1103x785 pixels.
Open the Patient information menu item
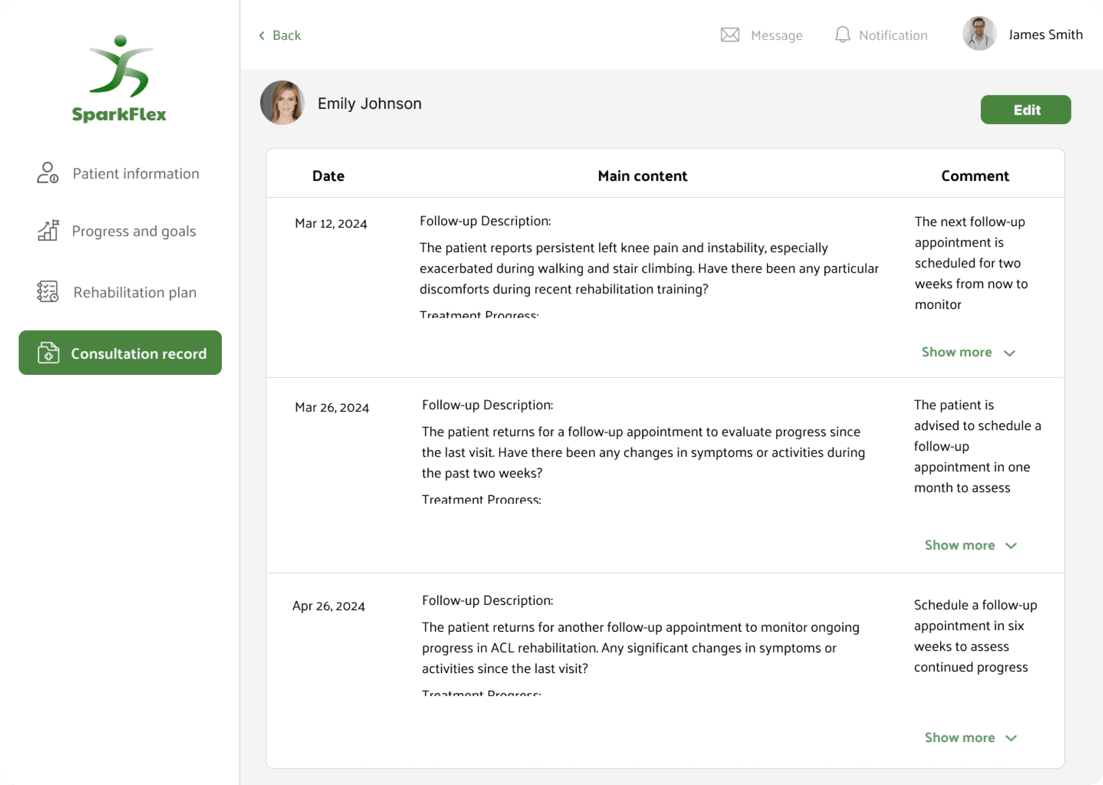[x=135, y=173]
